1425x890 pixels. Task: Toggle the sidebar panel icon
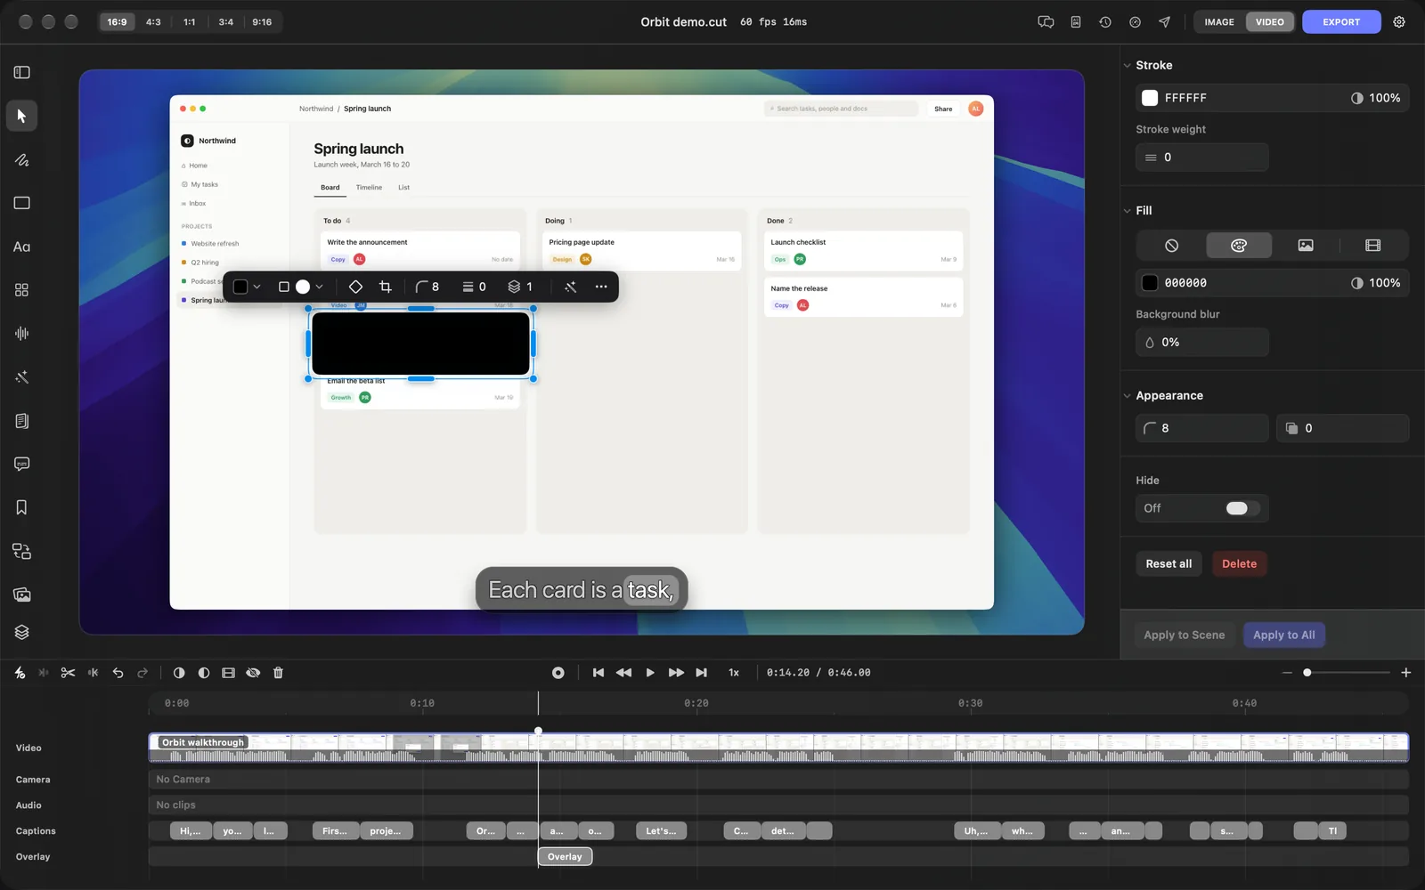click(22, 72)
